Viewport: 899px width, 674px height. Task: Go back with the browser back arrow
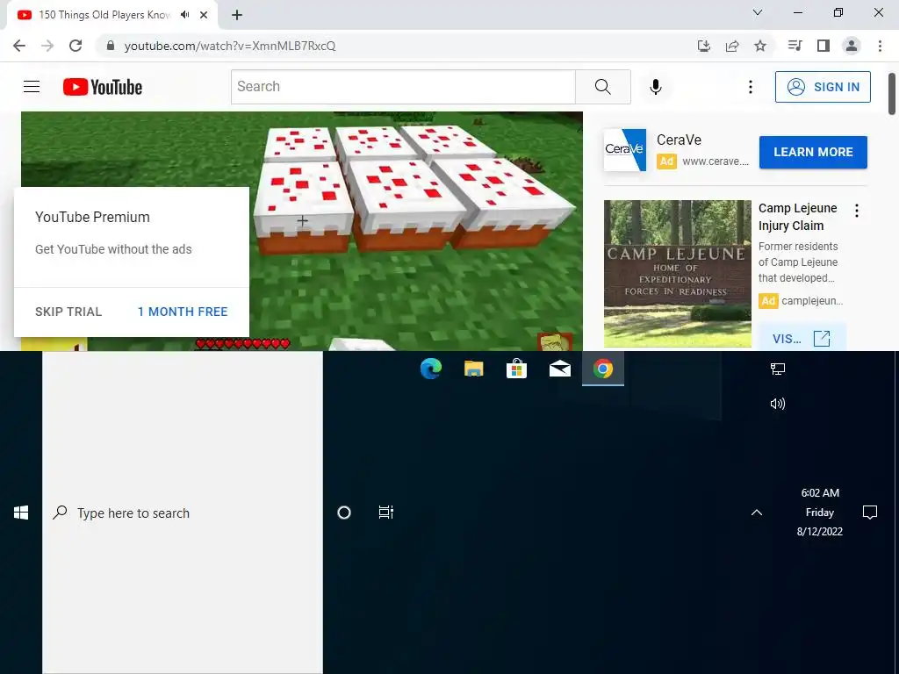(x=19, y=46)
